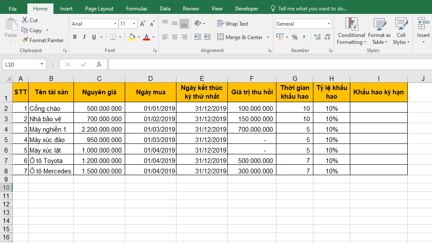
Task: Open Conditional Formatting menu
Action: pos(351,31)
